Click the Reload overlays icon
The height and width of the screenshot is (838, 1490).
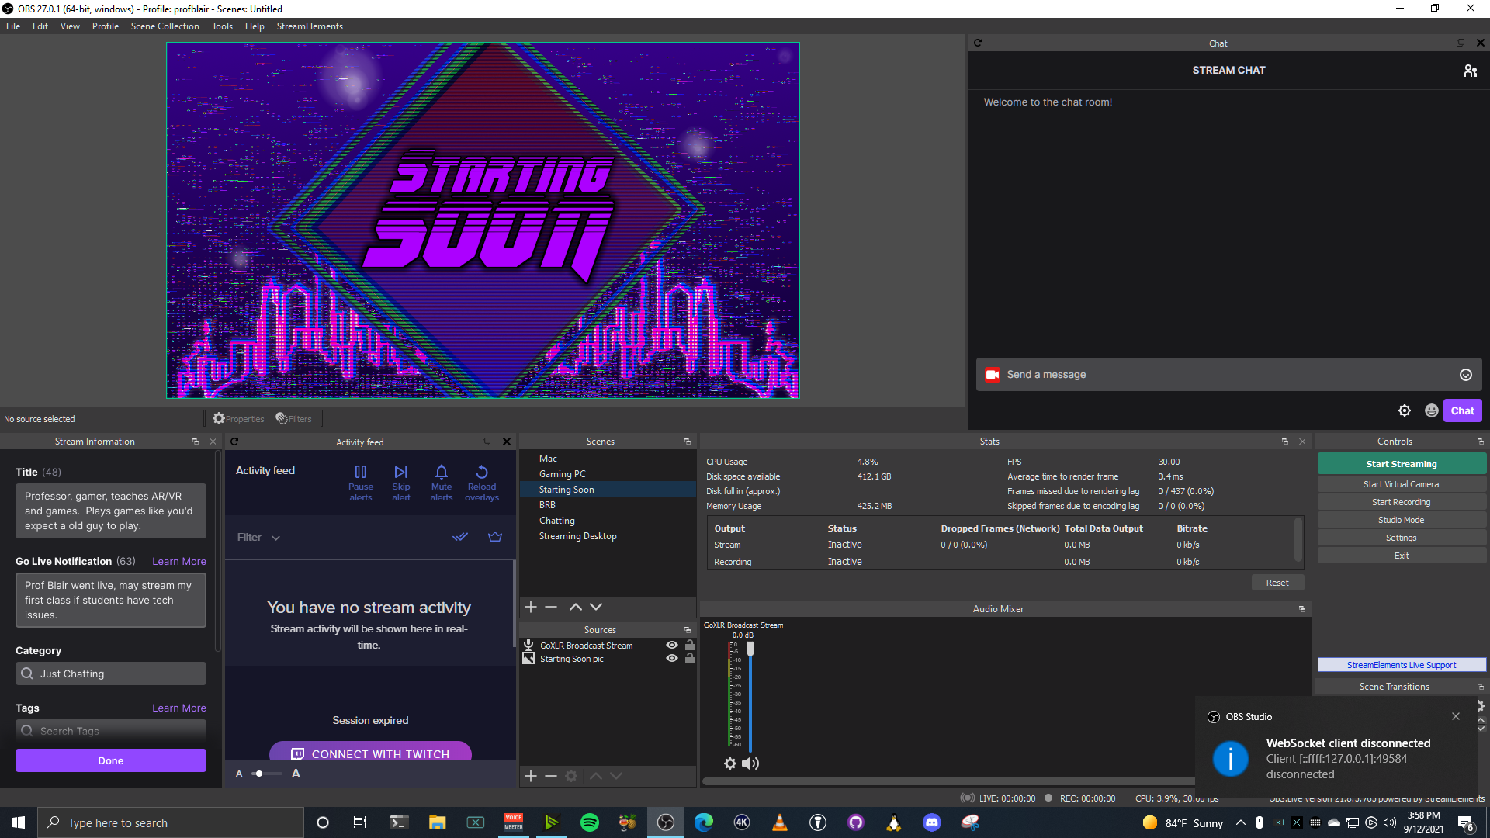coord(481,472)
